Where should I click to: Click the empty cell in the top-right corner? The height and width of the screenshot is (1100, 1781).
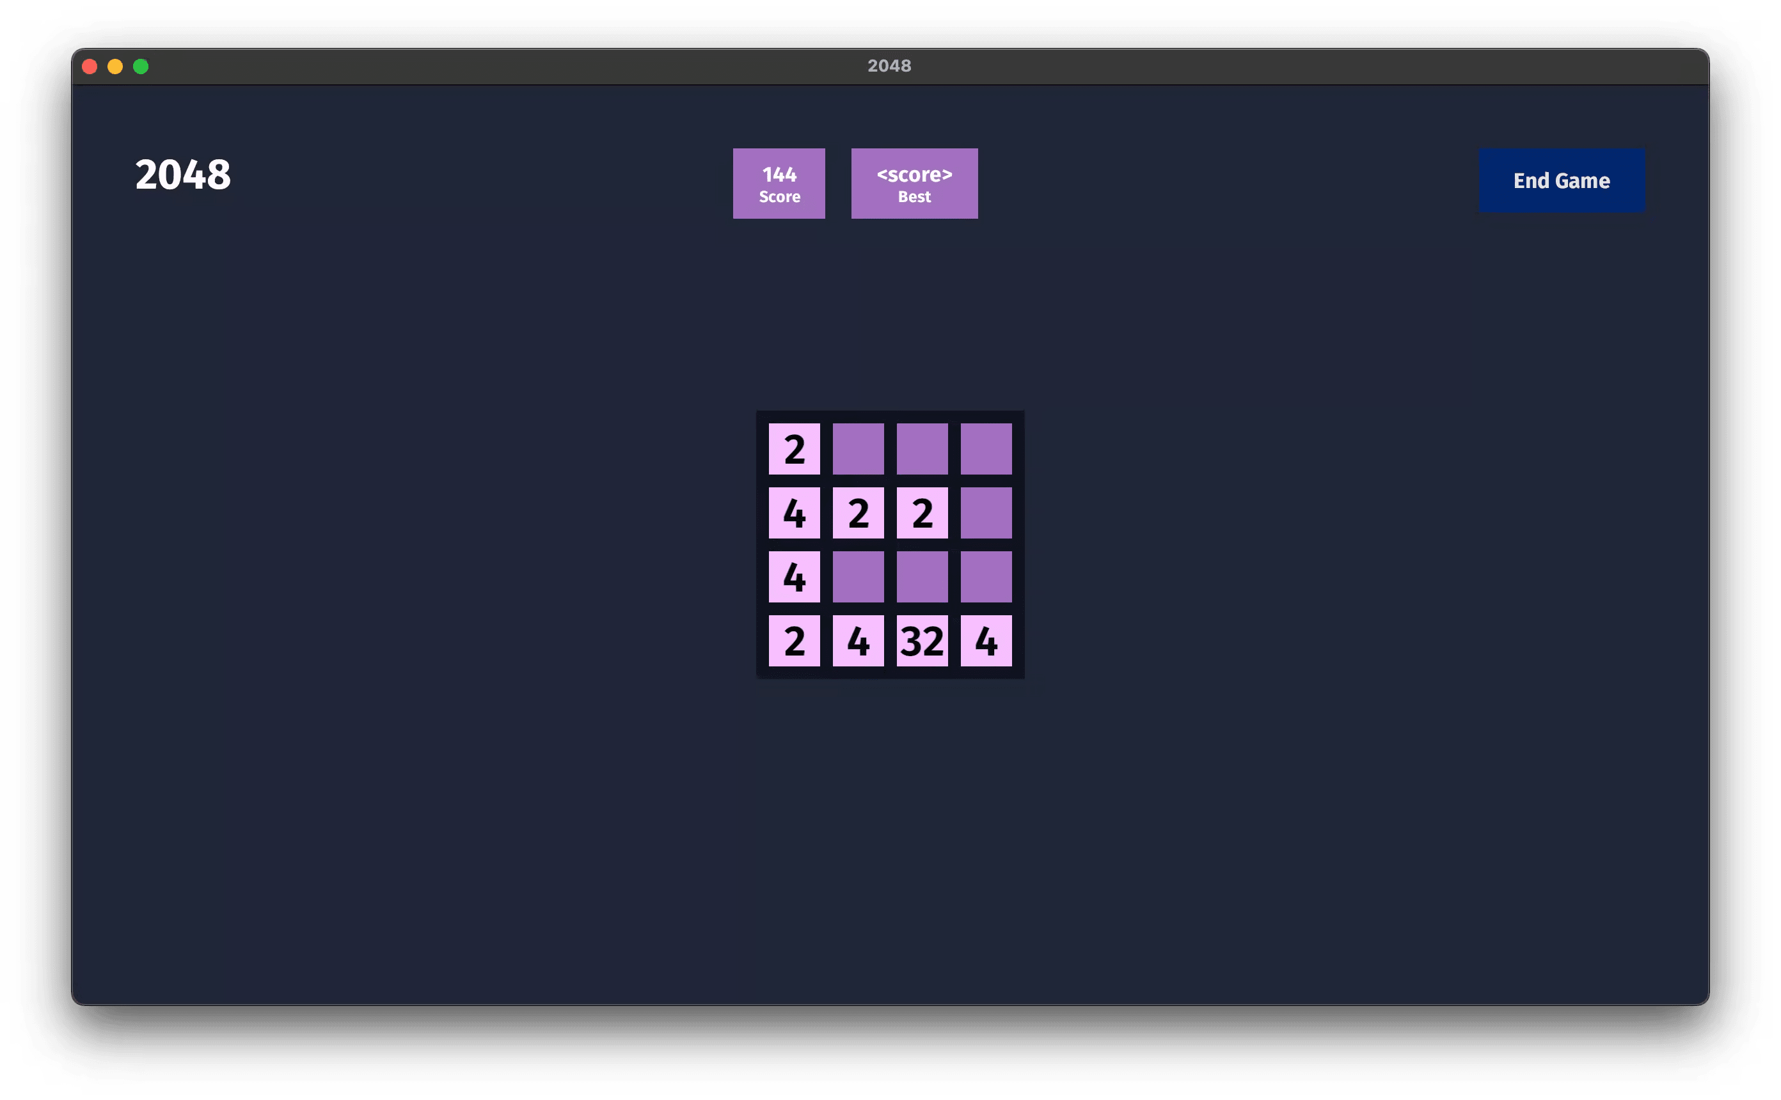coord(986,448)
